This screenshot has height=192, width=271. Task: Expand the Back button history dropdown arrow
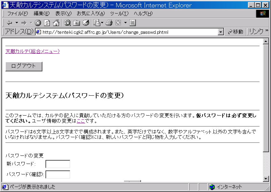[x=17, y=23]
